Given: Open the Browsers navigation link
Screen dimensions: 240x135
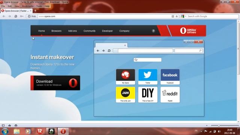Looking at the screenshot, I should (56, 31).
